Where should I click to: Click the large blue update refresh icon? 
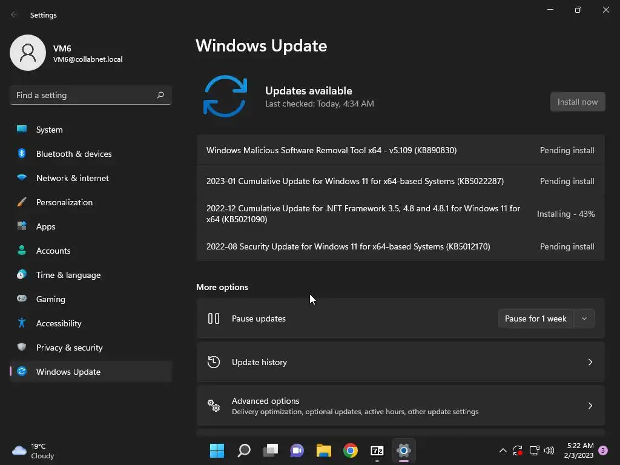click(x=225, y=96)
